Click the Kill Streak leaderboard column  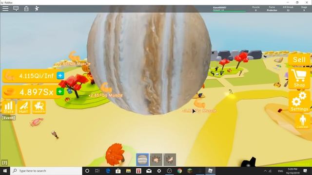click(288, 9)
